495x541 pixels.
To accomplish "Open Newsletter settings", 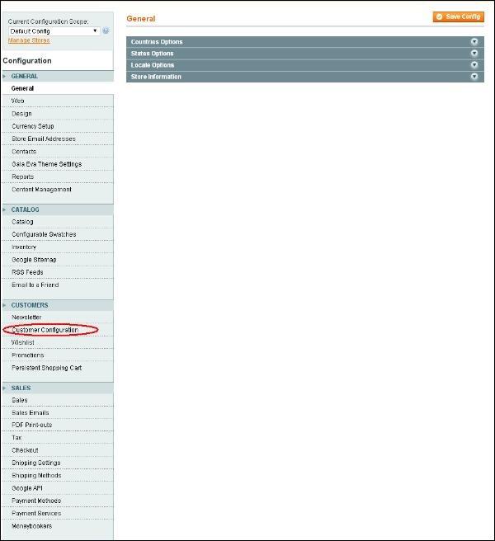I will click(x=26, y=317).
